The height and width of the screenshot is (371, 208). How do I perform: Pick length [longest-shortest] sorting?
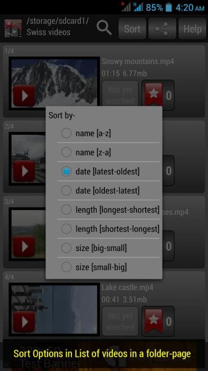(x=108, y=210)
